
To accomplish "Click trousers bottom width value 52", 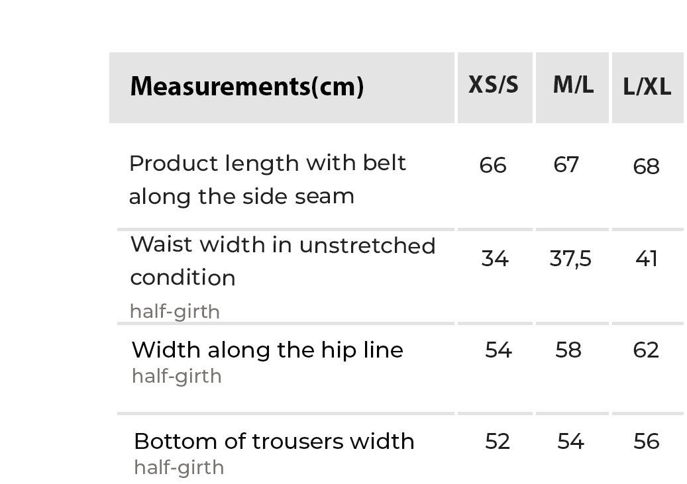I will click(498, 441).
